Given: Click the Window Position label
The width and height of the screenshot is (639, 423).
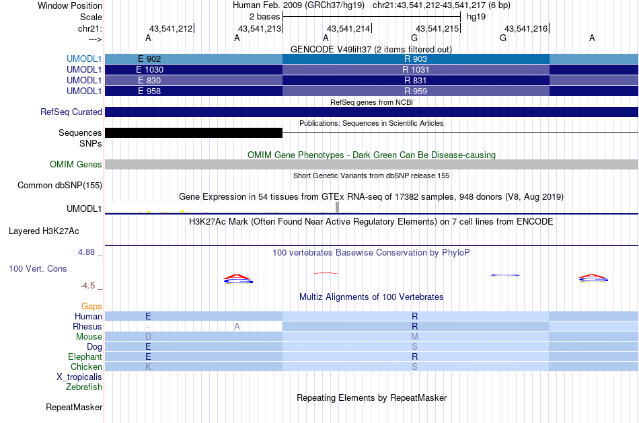Looking at the screenshot, I should click(70, 5).
